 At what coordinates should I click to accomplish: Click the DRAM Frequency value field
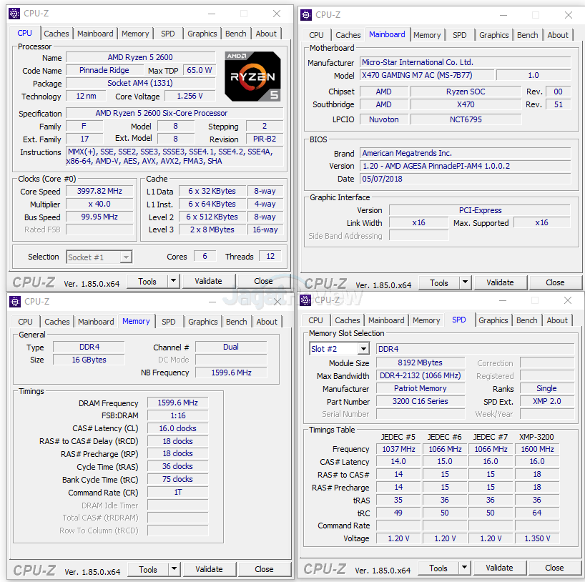[x=177, y=403]
